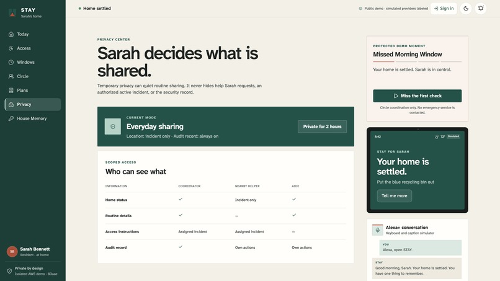Click the Sign in button
Screen dimensions: 500x281
coord(444,9)
